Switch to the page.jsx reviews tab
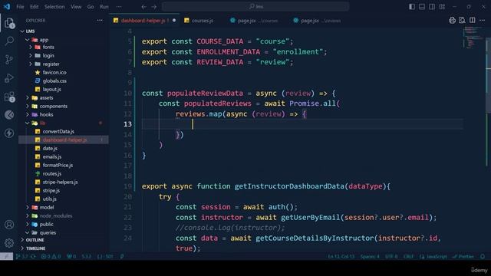 (x=321, y=21)
